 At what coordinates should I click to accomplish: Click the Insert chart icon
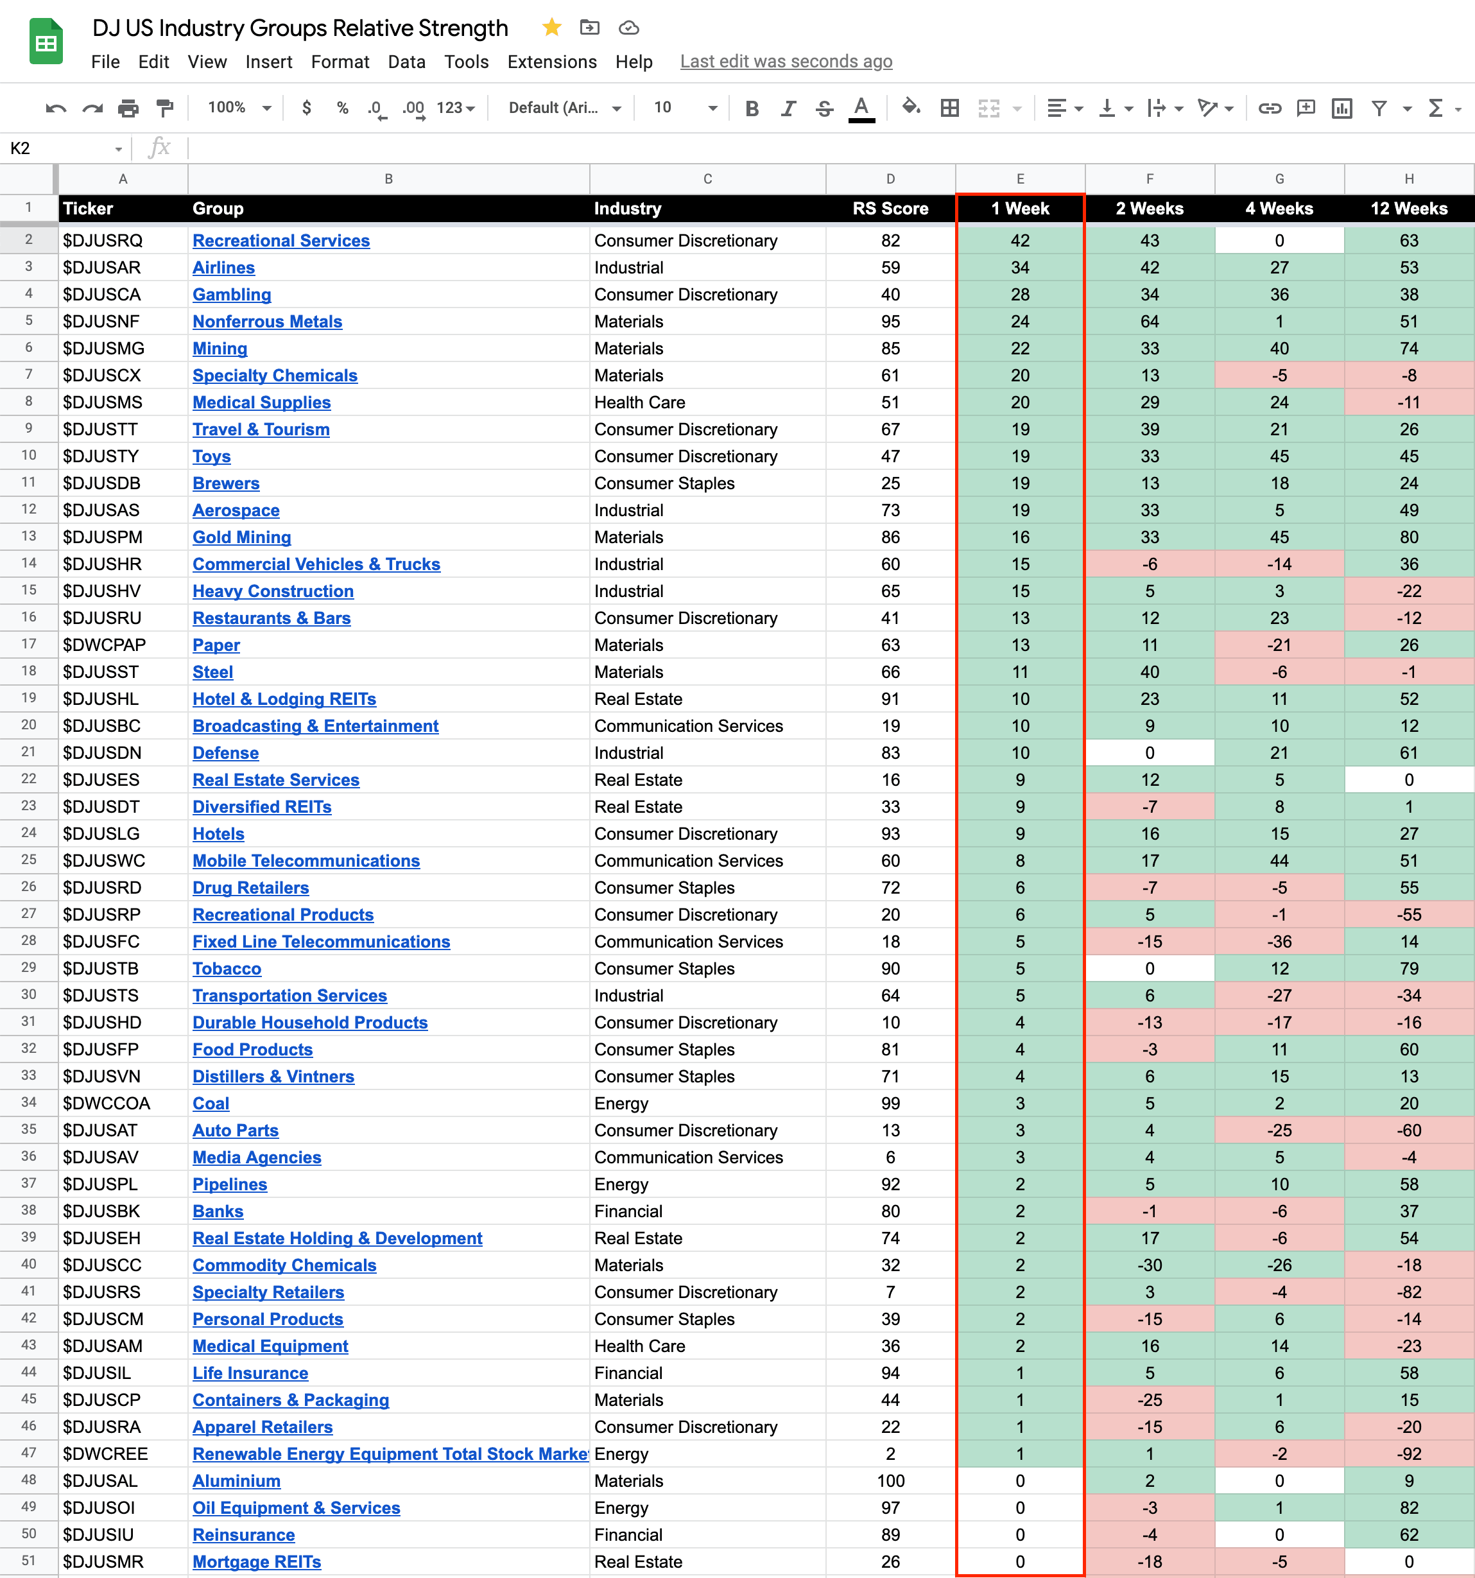click(1341, 108)
